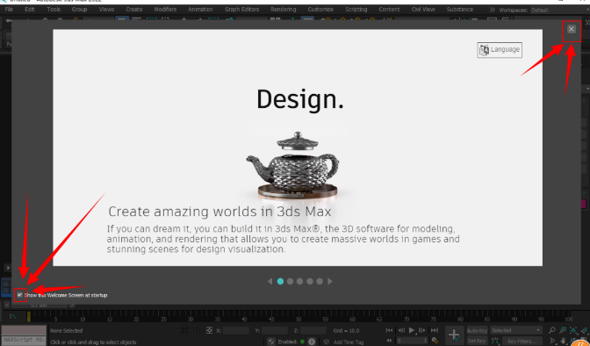Toggle Set Key mode
Screen dimensions: 590x346
tap(477, 341)
